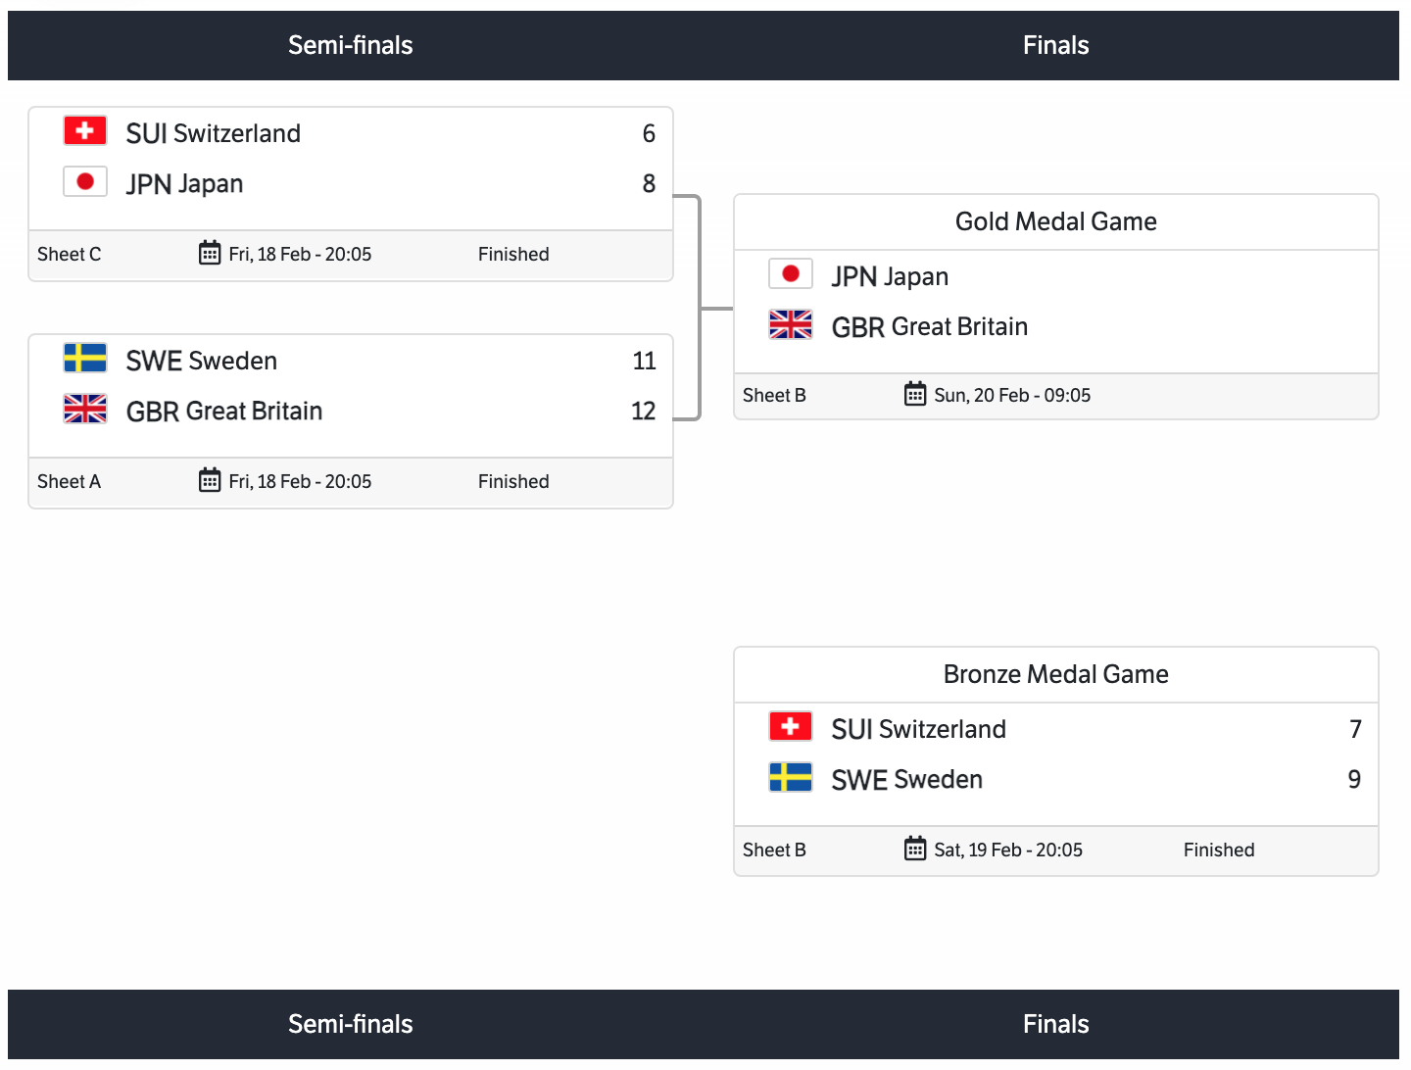Viewport: 1411px width, 1070px height.
Task: Click JPN Japan team name in Gold Medal Game
Action: [890, 276]
